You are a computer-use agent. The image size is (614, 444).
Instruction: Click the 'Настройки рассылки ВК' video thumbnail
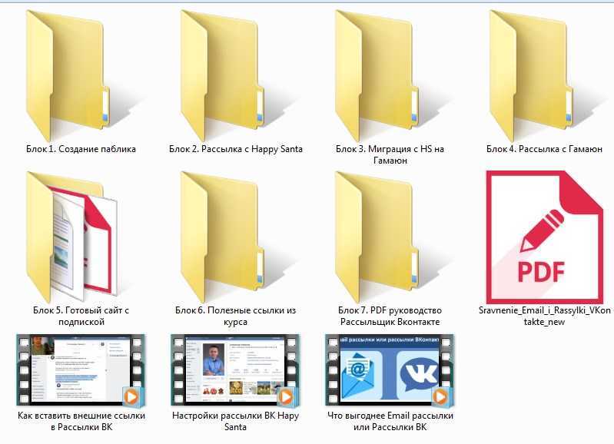coord(233,370)
